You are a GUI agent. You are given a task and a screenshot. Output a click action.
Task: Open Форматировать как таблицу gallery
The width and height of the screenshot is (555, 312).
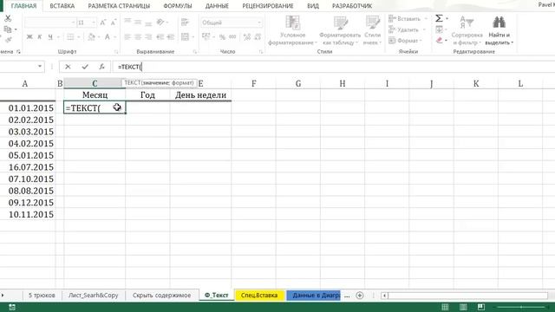[x=339, y=31]
